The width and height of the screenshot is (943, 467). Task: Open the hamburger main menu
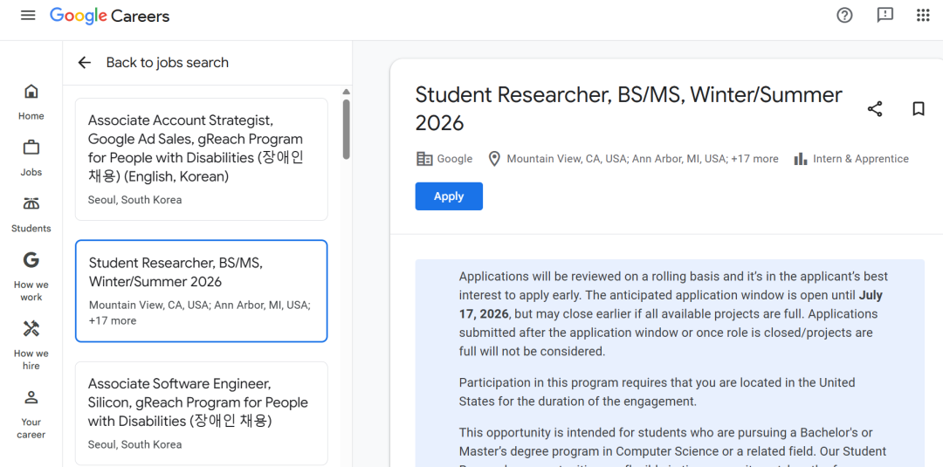pos(28,16)
